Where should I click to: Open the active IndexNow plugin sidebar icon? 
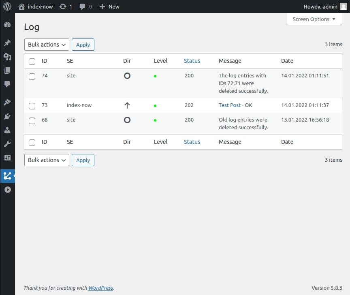[7, 176]
